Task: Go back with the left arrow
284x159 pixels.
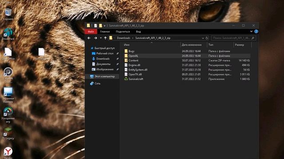Action: coord(89,38)
